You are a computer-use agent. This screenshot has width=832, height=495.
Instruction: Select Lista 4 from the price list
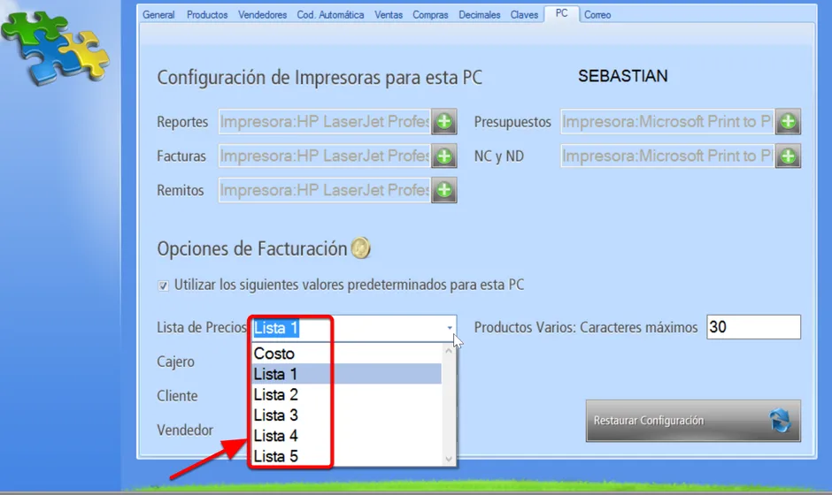[x=347, y=436]
